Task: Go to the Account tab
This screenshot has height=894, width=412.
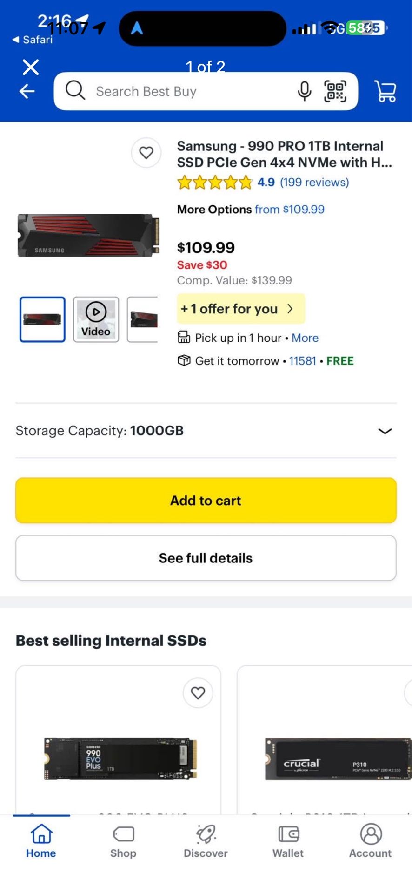Action: coord(370,842)
